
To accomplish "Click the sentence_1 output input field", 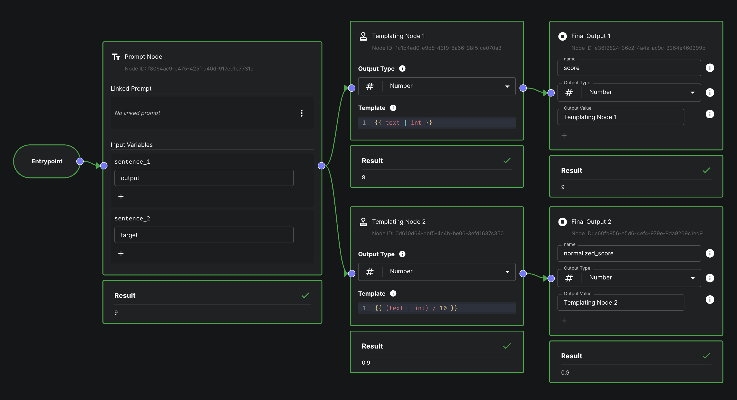I will coord(204,178).
